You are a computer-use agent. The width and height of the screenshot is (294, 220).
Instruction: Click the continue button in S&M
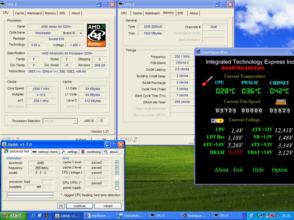[80, 206]
